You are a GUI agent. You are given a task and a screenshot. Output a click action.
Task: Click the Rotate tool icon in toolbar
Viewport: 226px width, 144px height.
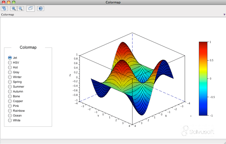coord(4,8)
